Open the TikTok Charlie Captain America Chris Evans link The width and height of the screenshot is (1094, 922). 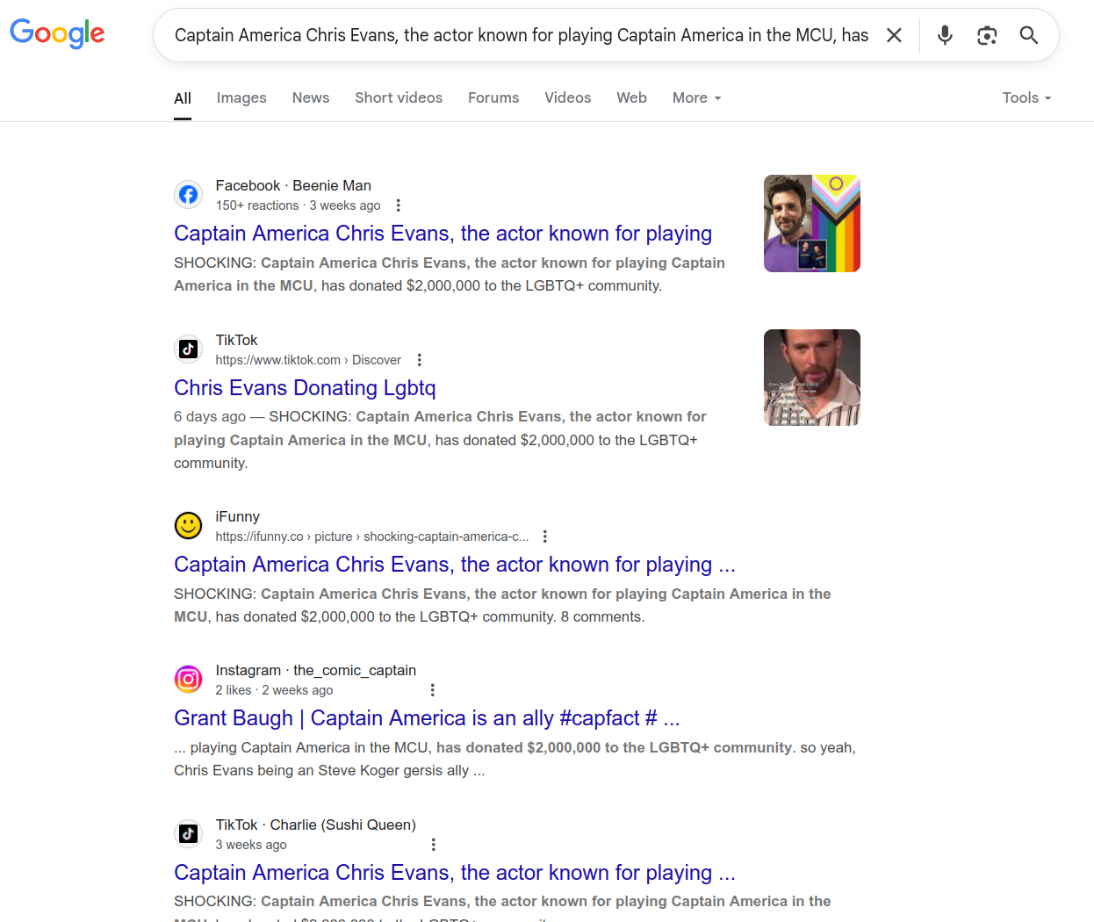[455, 873]
